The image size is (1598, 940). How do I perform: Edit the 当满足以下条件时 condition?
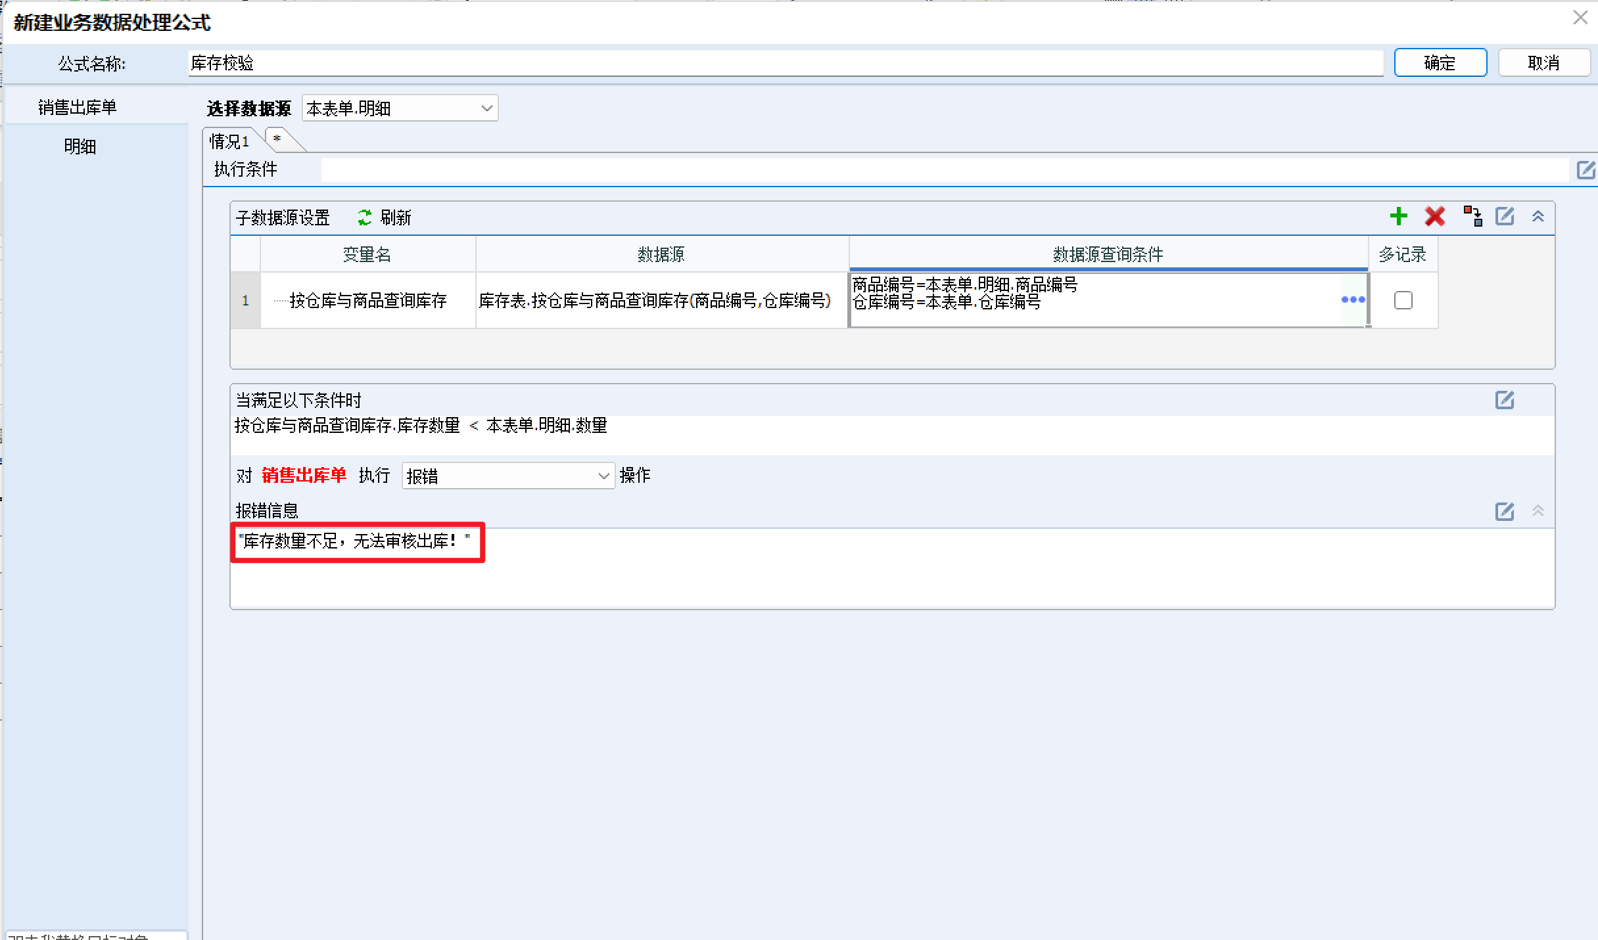(1505, 399)
